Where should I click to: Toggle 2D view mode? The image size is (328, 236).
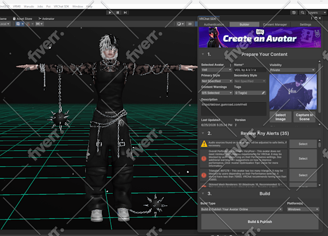click(x=190, y=24)
